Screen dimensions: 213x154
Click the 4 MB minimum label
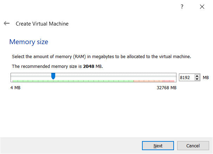pos(15,88)
